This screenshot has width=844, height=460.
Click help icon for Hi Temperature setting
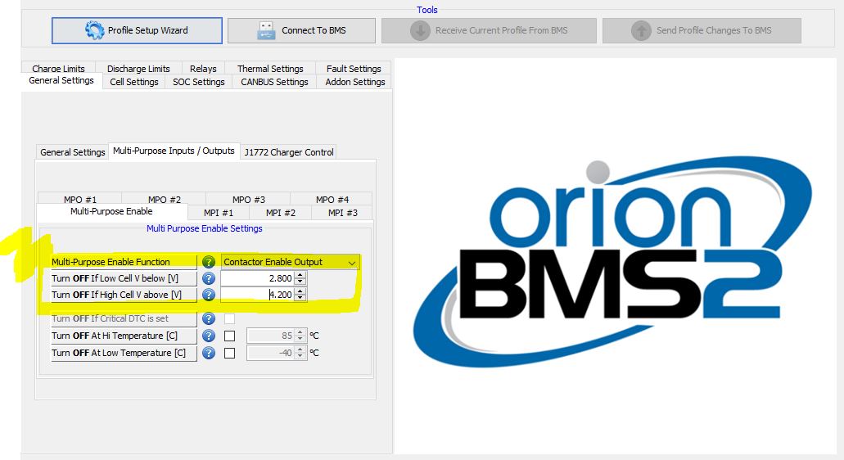(209, 336)
